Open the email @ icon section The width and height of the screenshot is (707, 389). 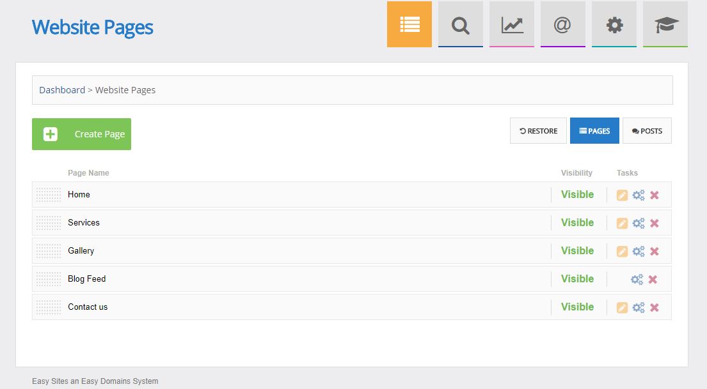tap(562, 25)
